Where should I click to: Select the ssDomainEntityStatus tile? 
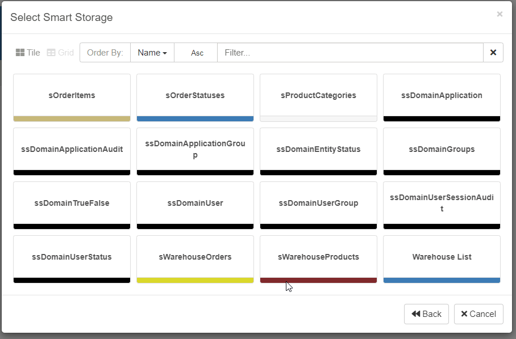tap(318, 149)
